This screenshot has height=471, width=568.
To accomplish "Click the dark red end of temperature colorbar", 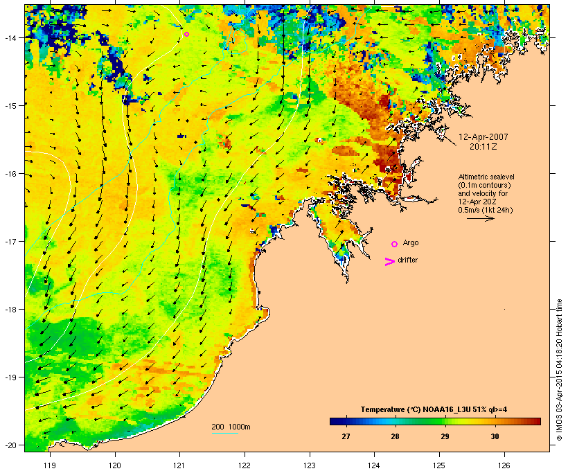I will [x=537, y=421].
